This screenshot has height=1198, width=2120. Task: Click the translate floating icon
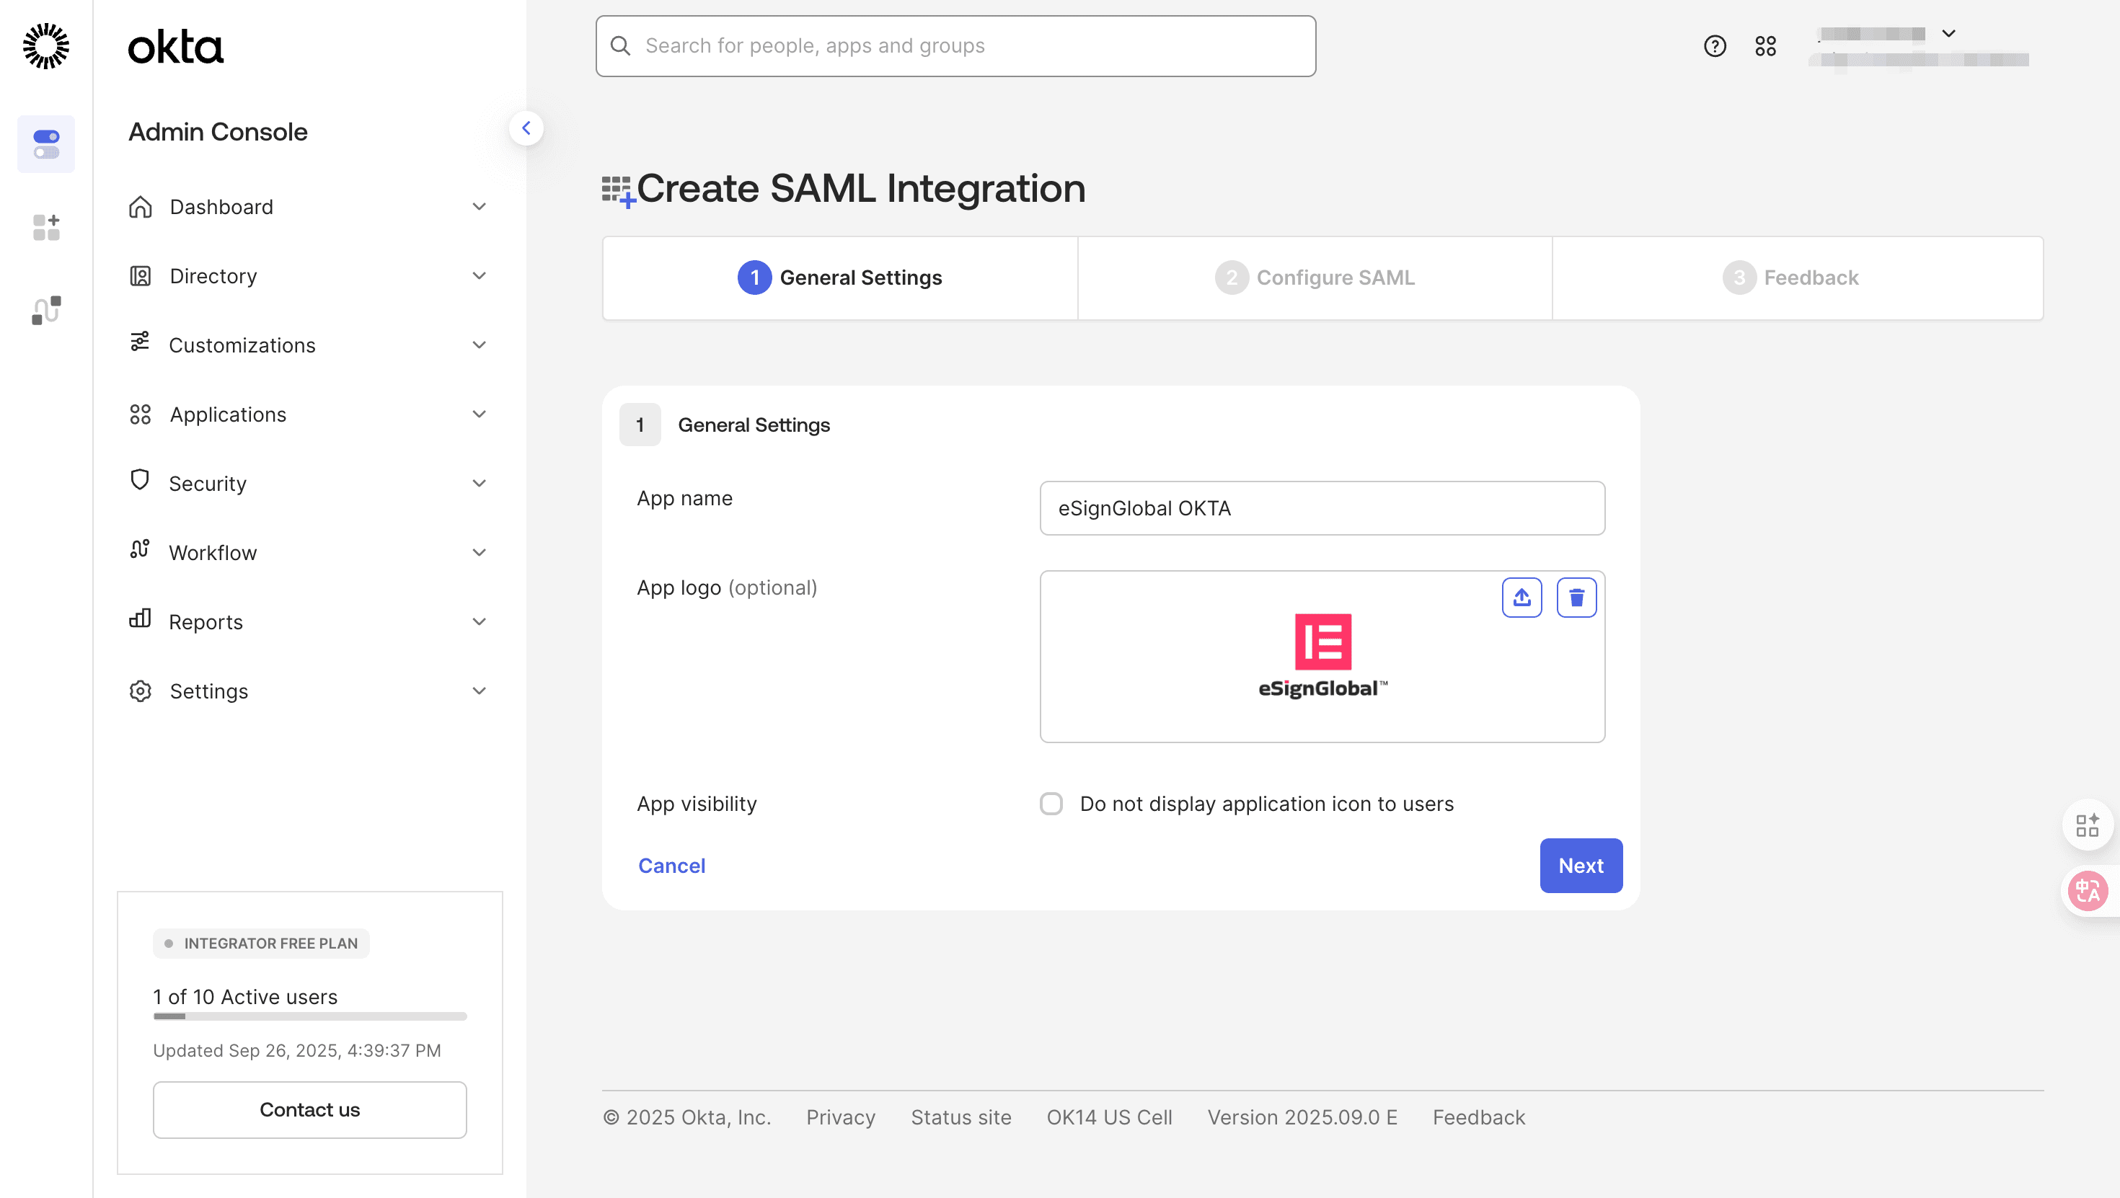2087,890
